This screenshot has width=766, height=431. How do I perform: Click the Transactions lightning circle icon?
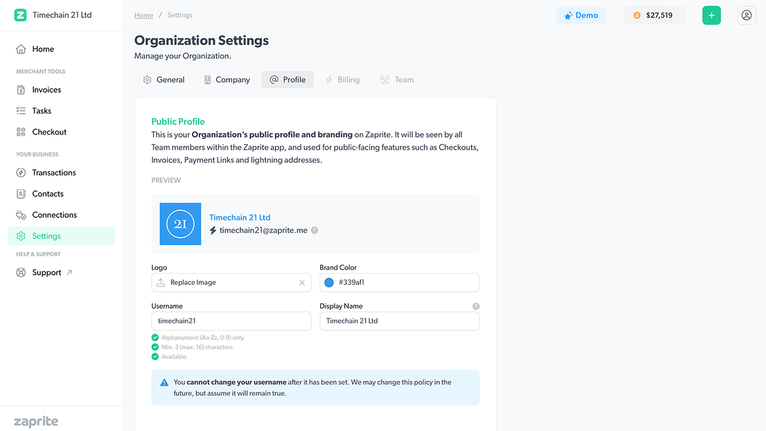tap(21, 172)
